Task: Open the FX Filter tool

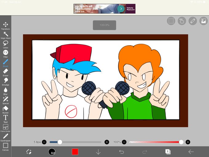Action: pos(6,54)
